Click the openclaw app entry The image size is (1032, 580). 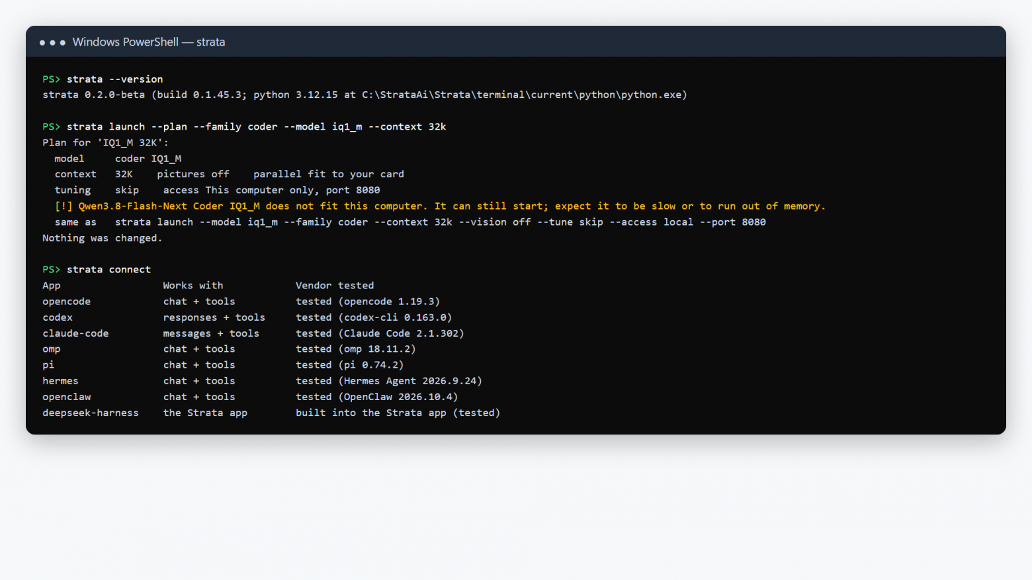[x=67, y=396]
